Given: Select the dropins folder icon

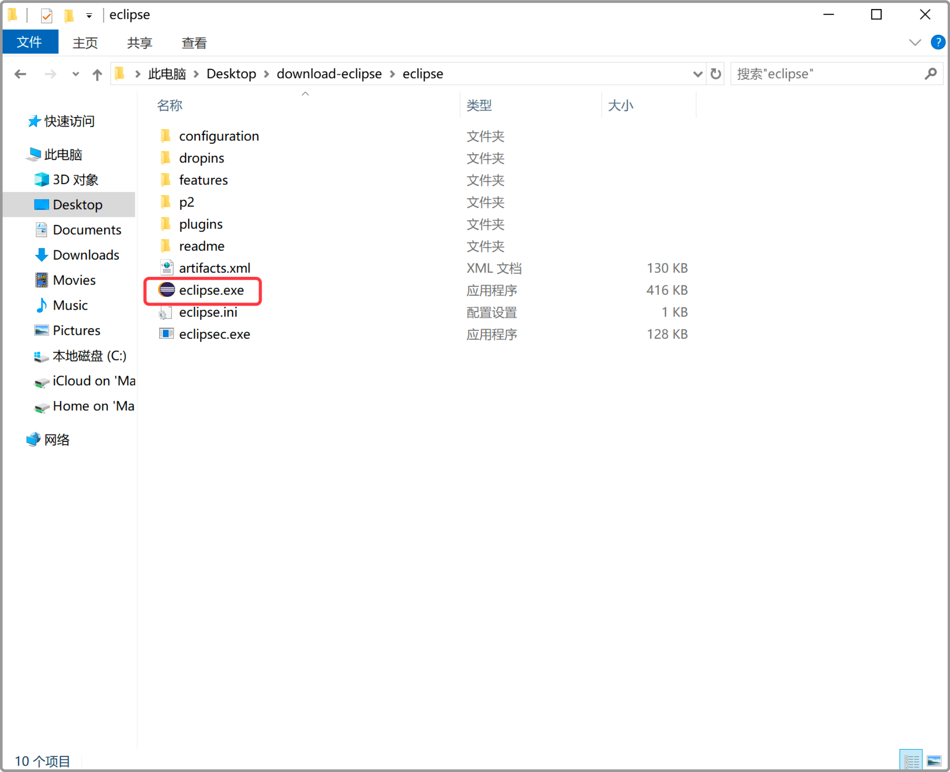Looking at the screenshot, I should (166, 158).
